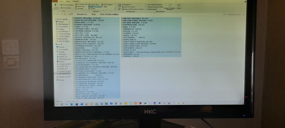Click the Rechercher search field
The width and height of the screenshot is (285, 128).
236,15
